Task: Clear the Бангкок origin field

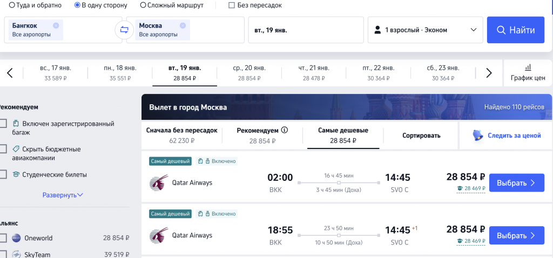Action: click(56, 25)
